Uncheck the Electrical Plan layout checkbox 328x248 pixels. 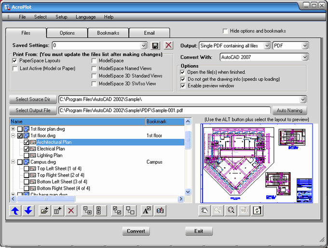27,149
